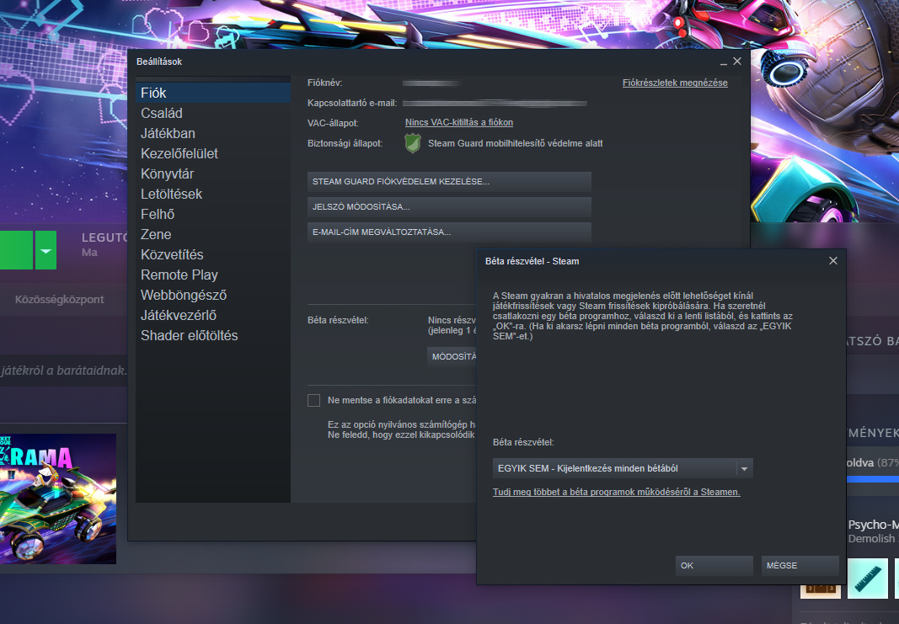899x624 pixels.
Task: Go to Shader előtöltés settings
Action: (x=189, y=335)
